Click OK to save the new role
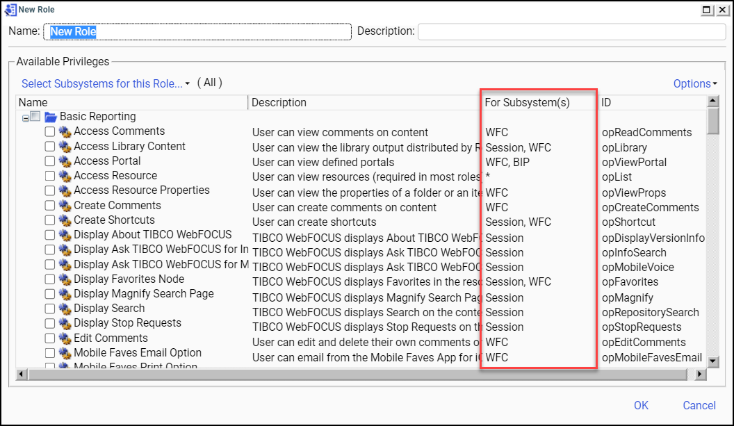Image resolution: width=734 pixels, height=426 pixels. point(640,405)
